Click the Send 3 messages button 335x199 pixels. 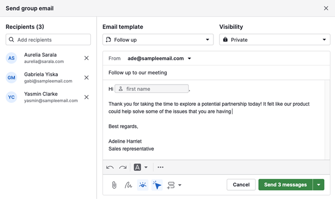coord(285,185)
